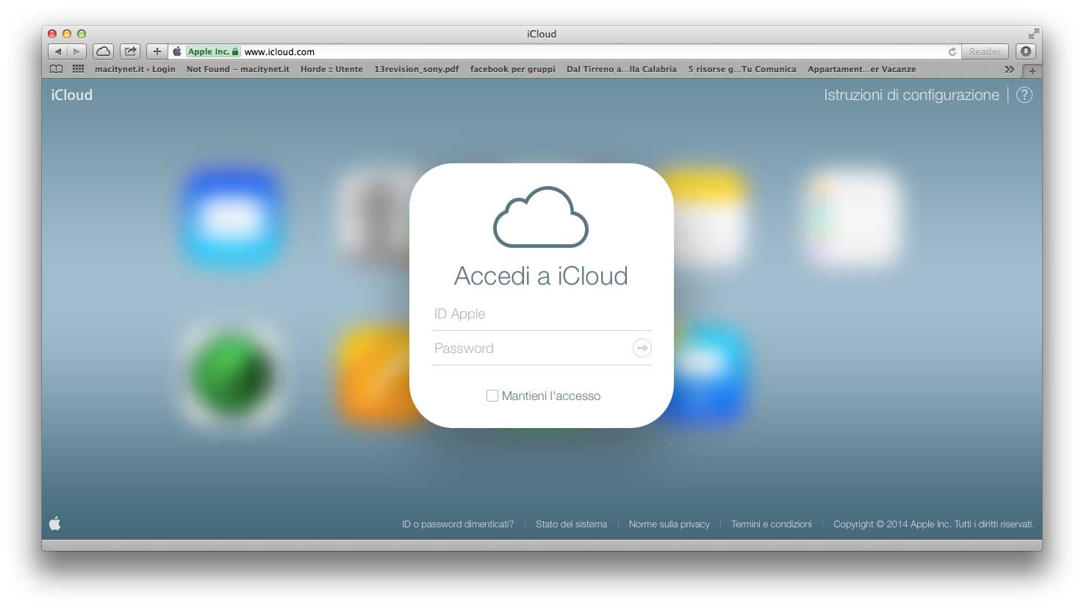Open the Share menu in the toolbar
This screenshot has width=1084, height=609.
coord(130,51)
